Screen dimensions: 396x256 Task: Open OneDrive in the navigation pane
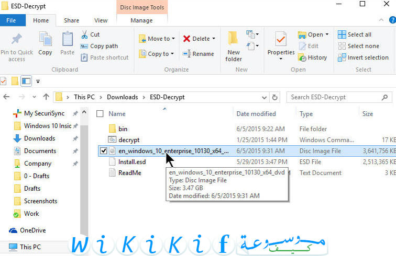27,230
